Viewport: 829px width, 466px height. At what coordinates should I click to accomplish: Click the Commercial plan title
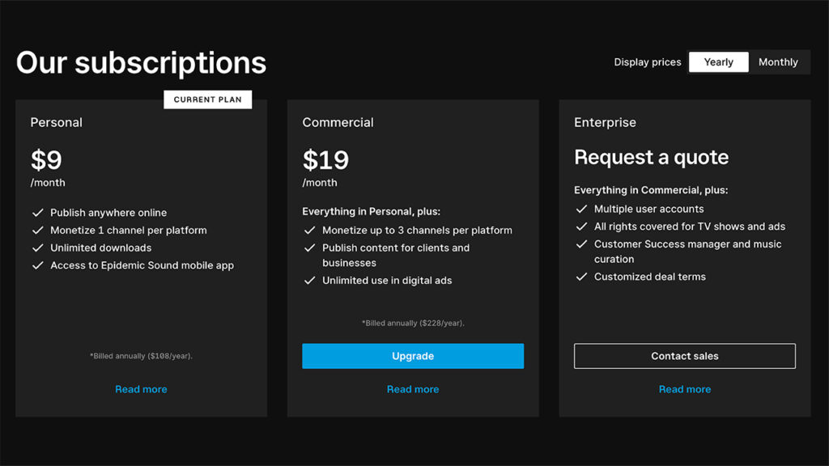click(x=338, y=123)
